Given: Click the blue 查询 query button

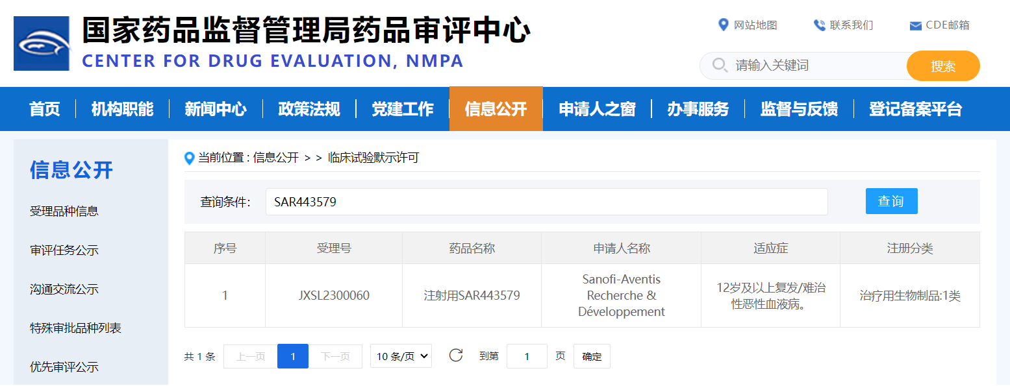Looking at the screenshot, I should point(891,201).
